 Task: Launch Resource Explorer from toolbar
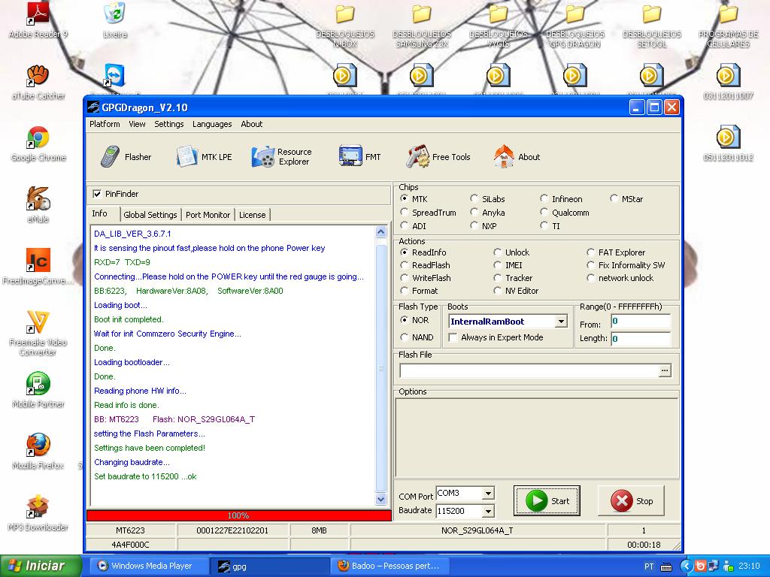click(282, 157)
